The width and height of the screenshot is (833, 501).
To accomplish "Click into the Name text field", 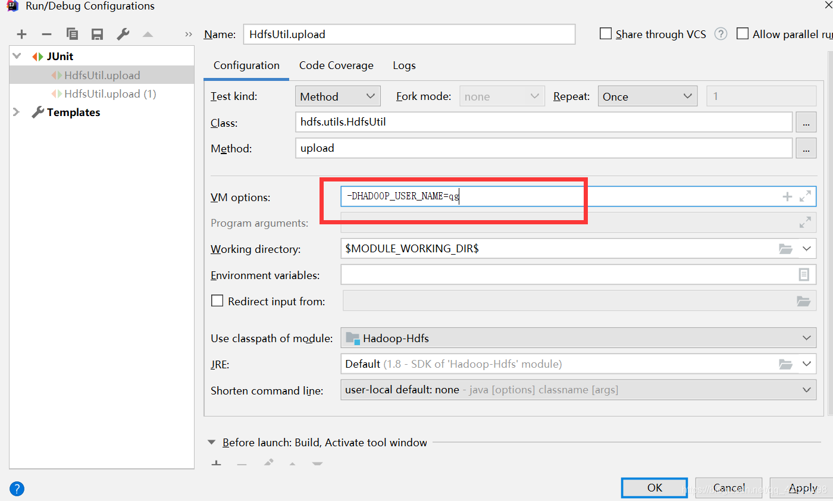I will click(x=409, y=34).
